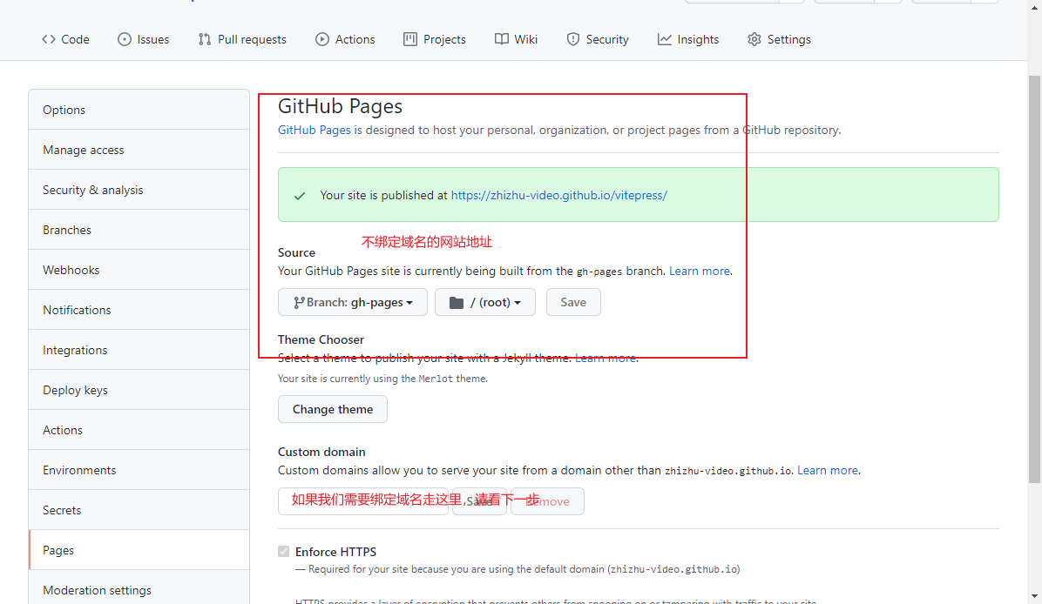Click the Security shield icon

(572, 39)
